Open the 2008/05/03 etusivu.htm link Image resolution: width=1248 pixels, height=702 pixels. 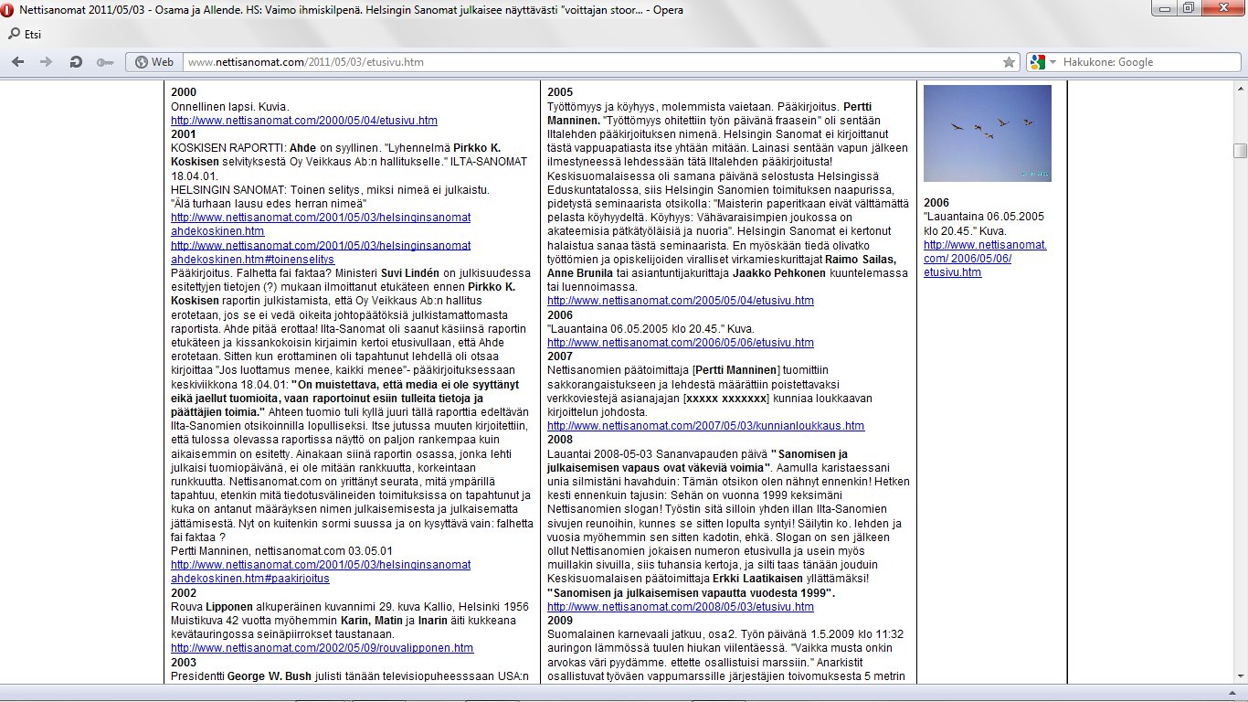pos(680,607)
